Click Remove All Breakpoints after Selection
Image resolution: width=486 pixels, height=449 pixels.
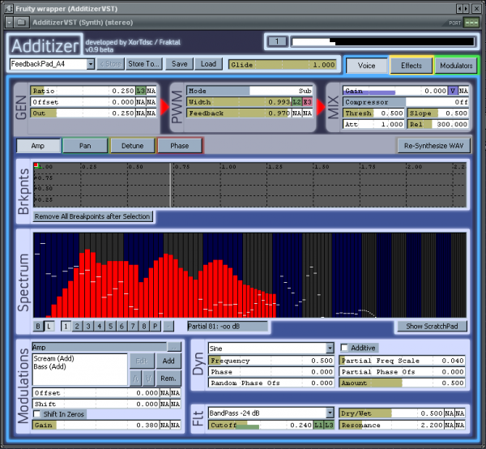pos(92,216)
